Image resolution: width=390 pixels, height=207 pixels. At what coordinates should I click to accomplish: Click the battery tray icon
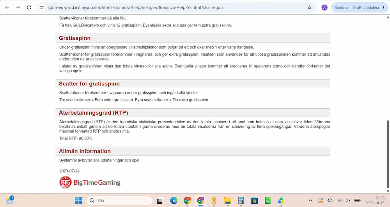pos(357,200)
